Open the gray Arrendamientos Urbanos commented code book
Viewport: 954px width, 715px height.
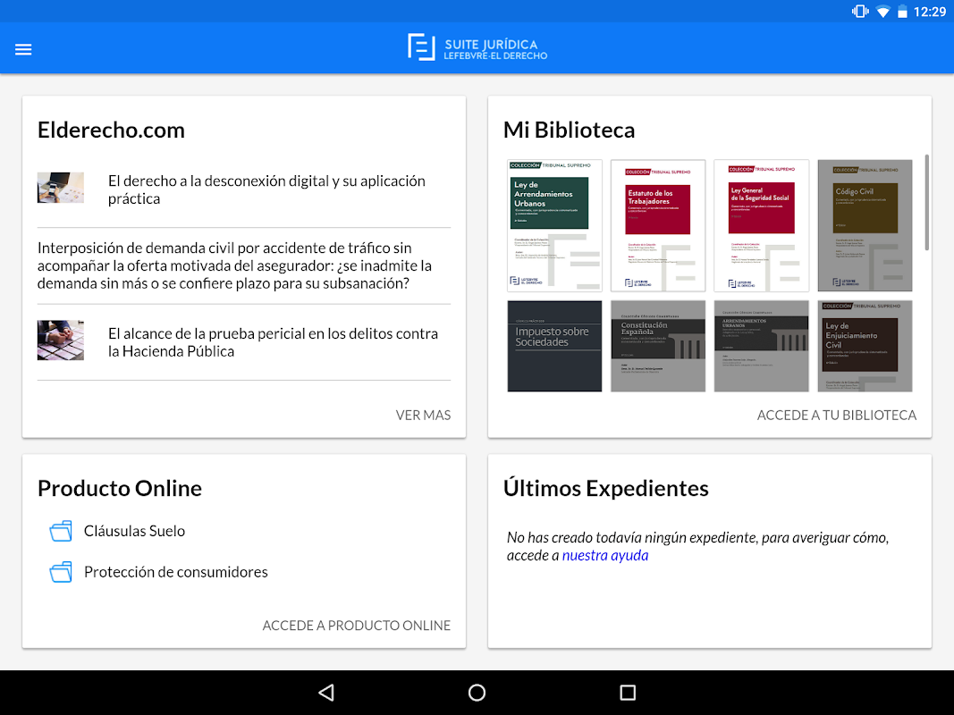[762, 346]
